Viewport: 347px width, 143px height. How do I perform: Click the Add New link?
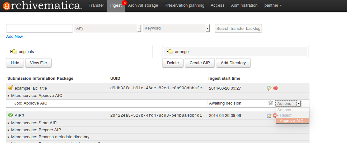14,37
